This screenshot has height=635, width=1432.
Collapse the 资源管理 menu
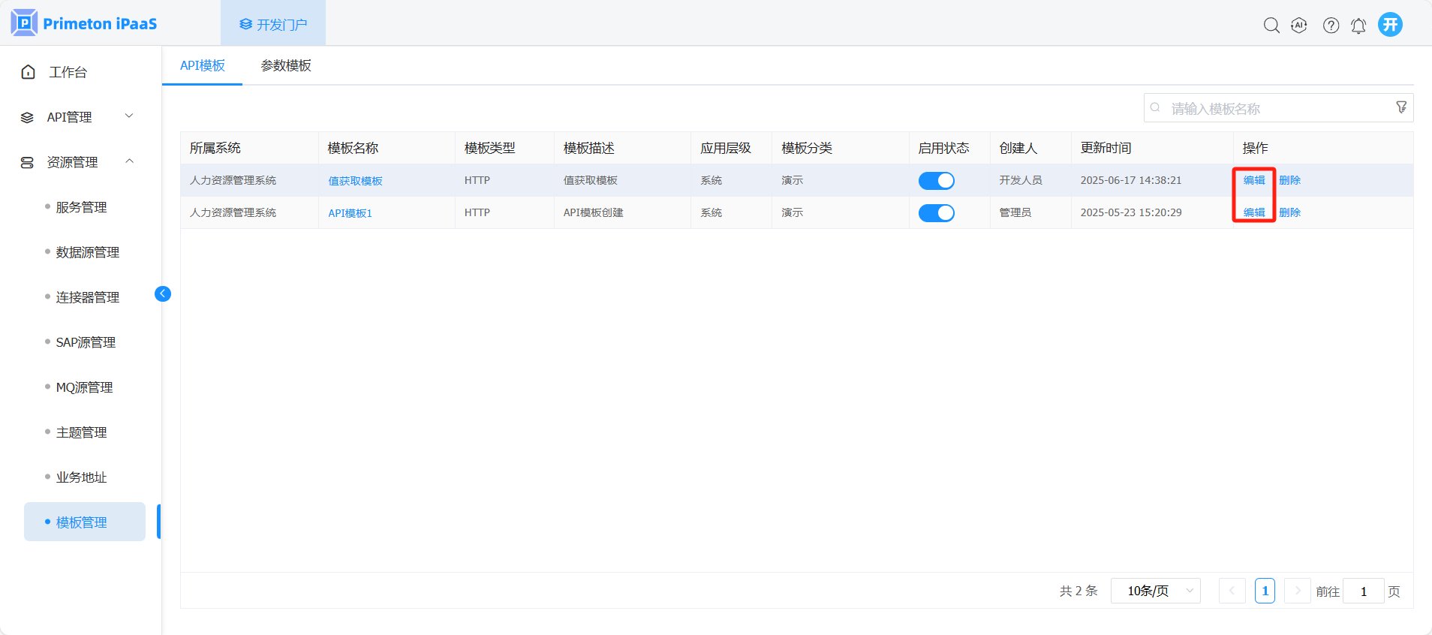point(77,162)
